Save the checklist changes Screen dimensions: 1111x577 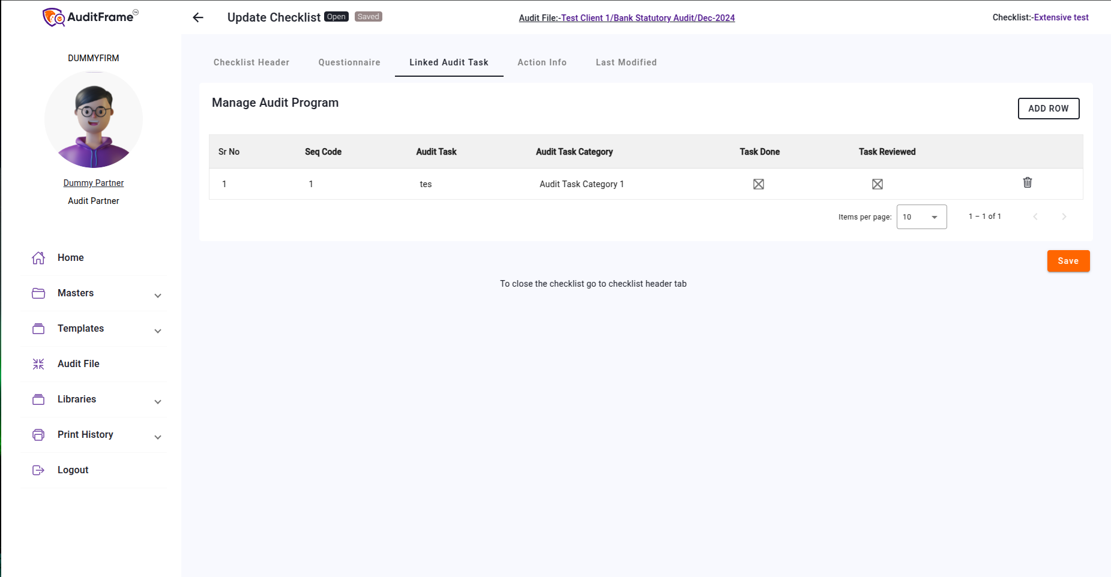[x=1068, y=261]
